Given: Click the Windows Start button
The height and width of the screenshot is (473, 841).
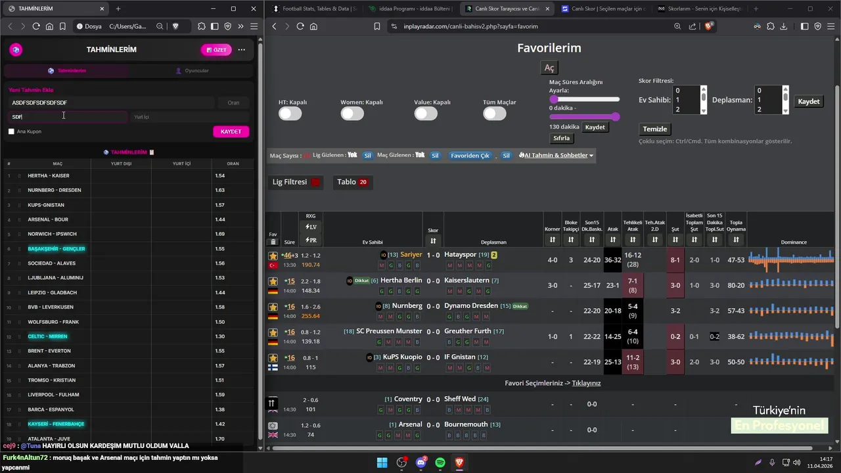Looking at the screenshot, I should point(382,462).
